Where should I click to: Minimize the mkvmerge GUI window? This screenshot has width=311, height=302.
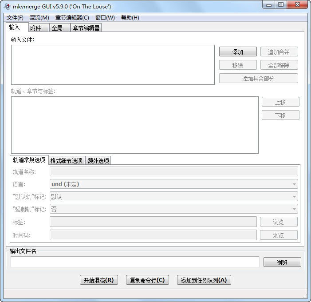click(269, 5)
